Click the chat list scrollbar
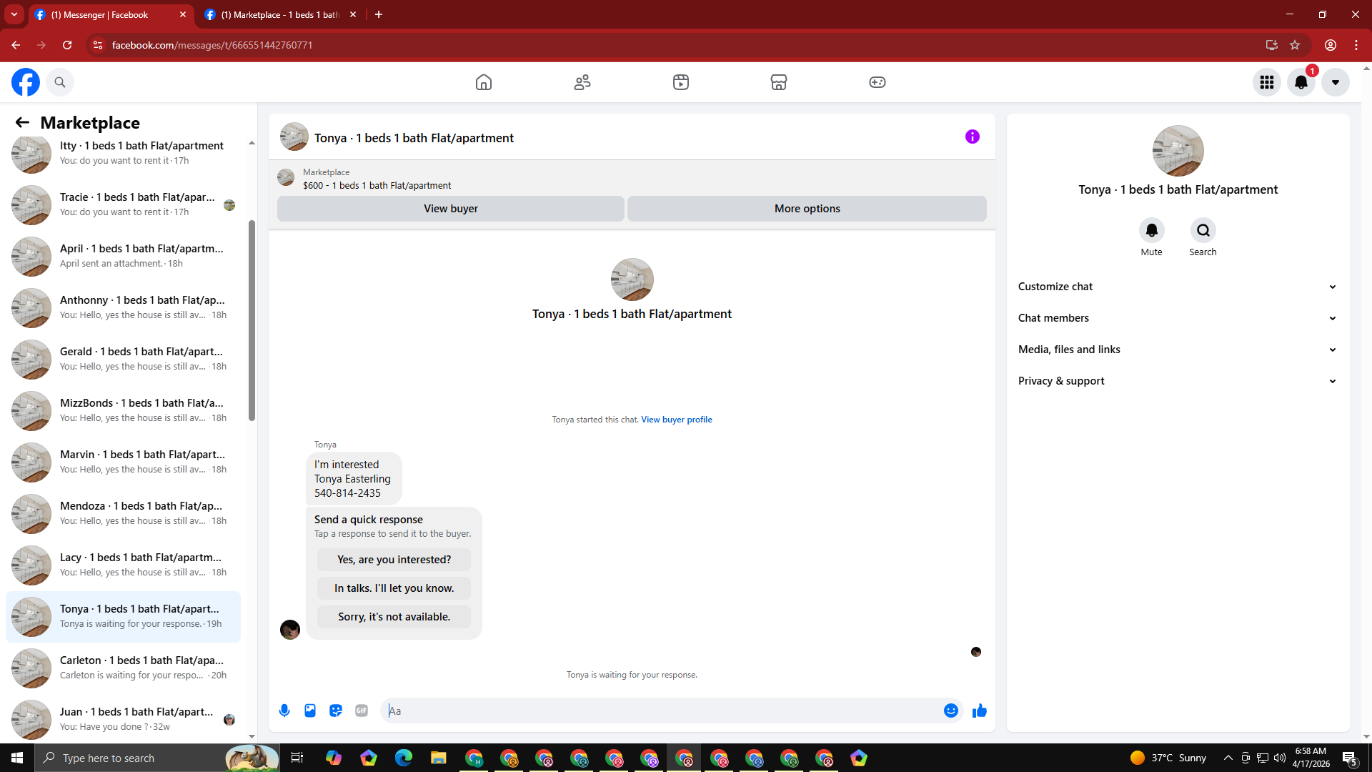Viewport: 1372px width, 772px height. click(x=252, y=322)
